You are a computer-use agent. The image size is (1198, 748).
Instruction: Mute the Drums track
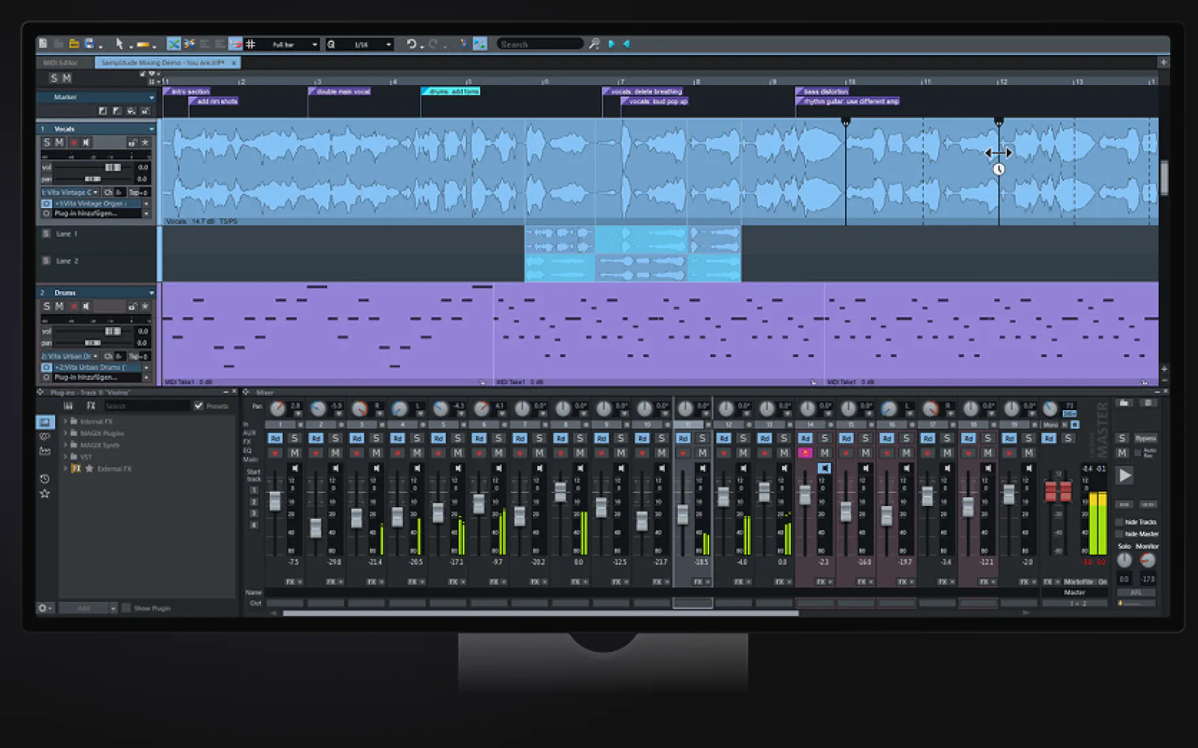tap(59, 307)
